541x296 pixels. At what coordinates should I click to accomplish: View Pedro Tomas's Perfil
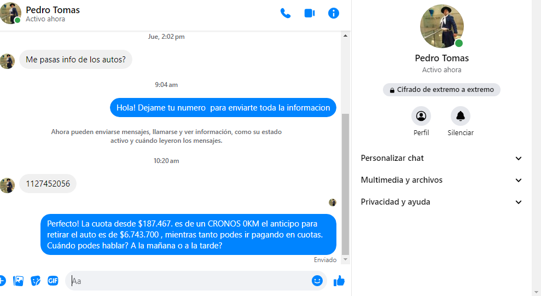point(421,116)
